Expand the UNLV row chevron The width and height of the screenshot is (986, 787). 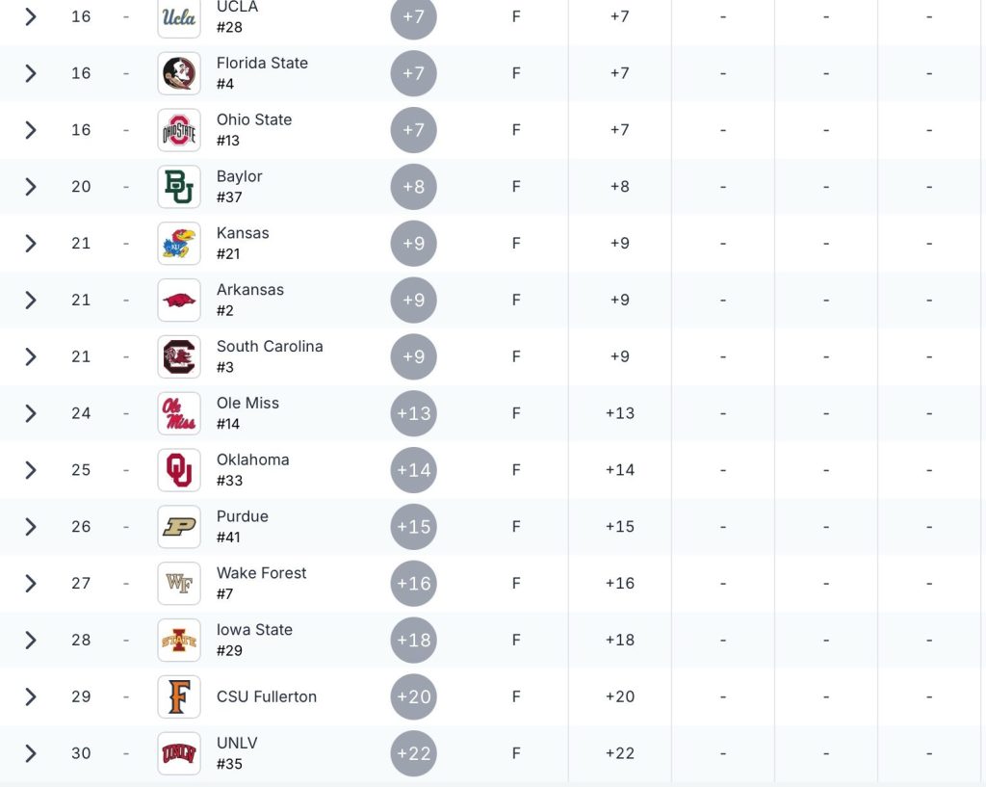(x=31, y=753)
